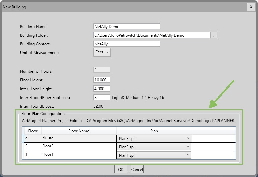Image resolution: width=258 pixels, height=177 pixels.
Task: Click the Inter Floor dB Loss value 32.00
Action: [x=98, y=106]
